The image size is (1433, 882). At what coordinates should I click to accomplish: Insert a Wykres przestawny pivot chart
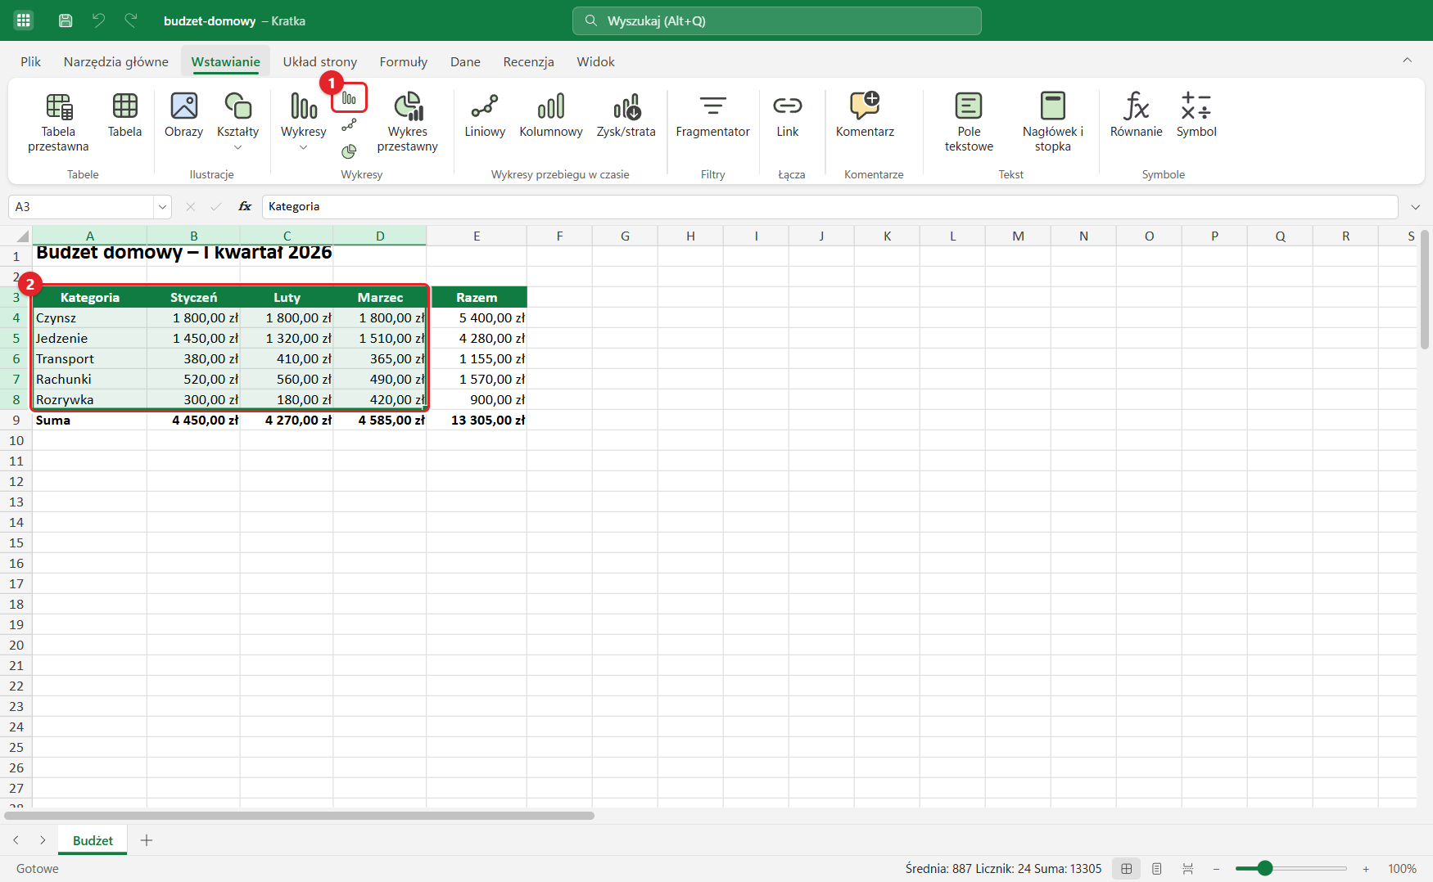pos(408,122)
